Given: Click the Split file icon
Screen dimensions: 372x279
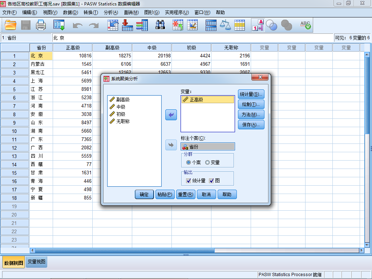Looking at the screenshot, I should click(x=211, y=25).
